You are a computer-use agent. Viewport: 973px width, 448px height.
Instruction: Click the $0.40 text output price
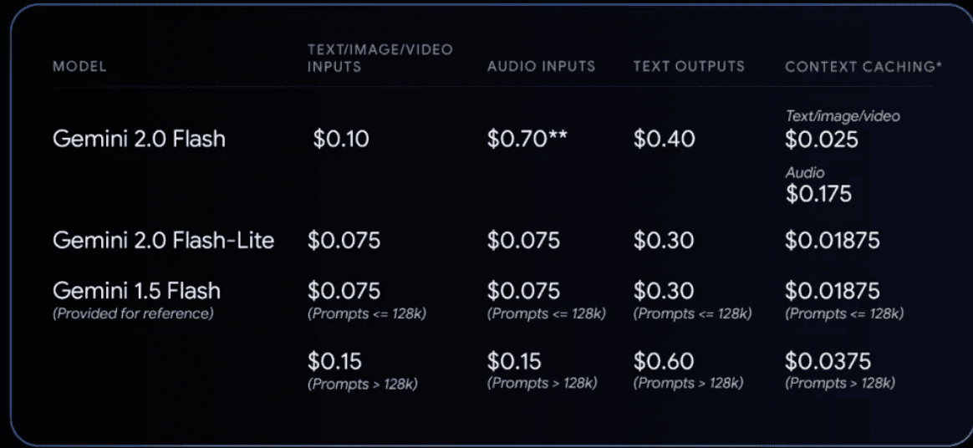[664, 139]
